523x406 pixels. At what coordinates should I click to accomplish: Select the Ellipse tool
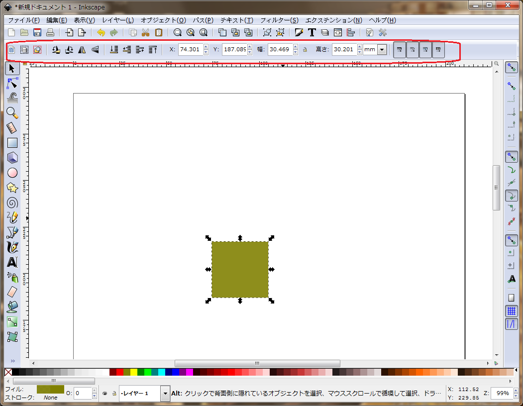(x=12, y=173)
